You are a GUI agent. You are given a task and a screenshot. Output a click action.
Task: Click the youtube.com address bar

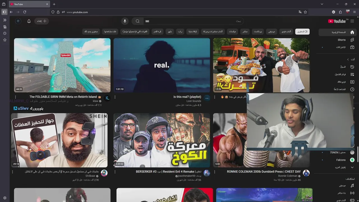(x=179, y=12)
